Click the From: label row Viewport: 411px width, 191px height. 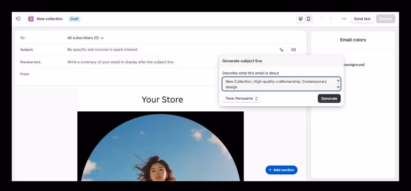click(x=25, y=74)
